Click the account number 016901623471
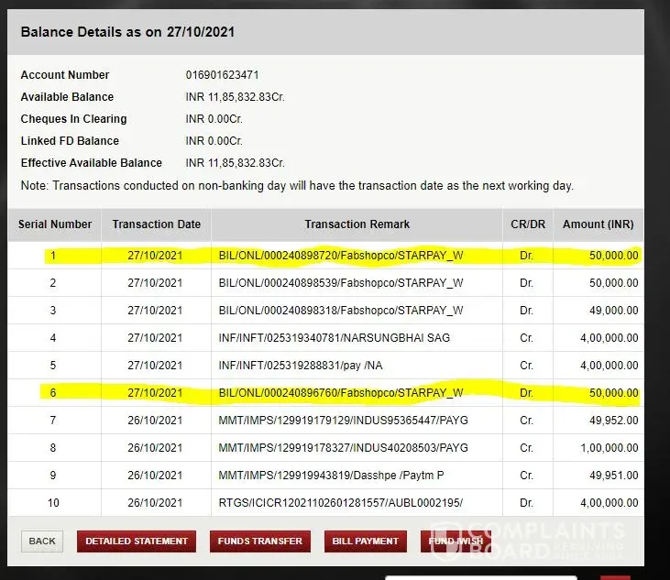Viewport: 670px width, 580px height. coord(221,75)
